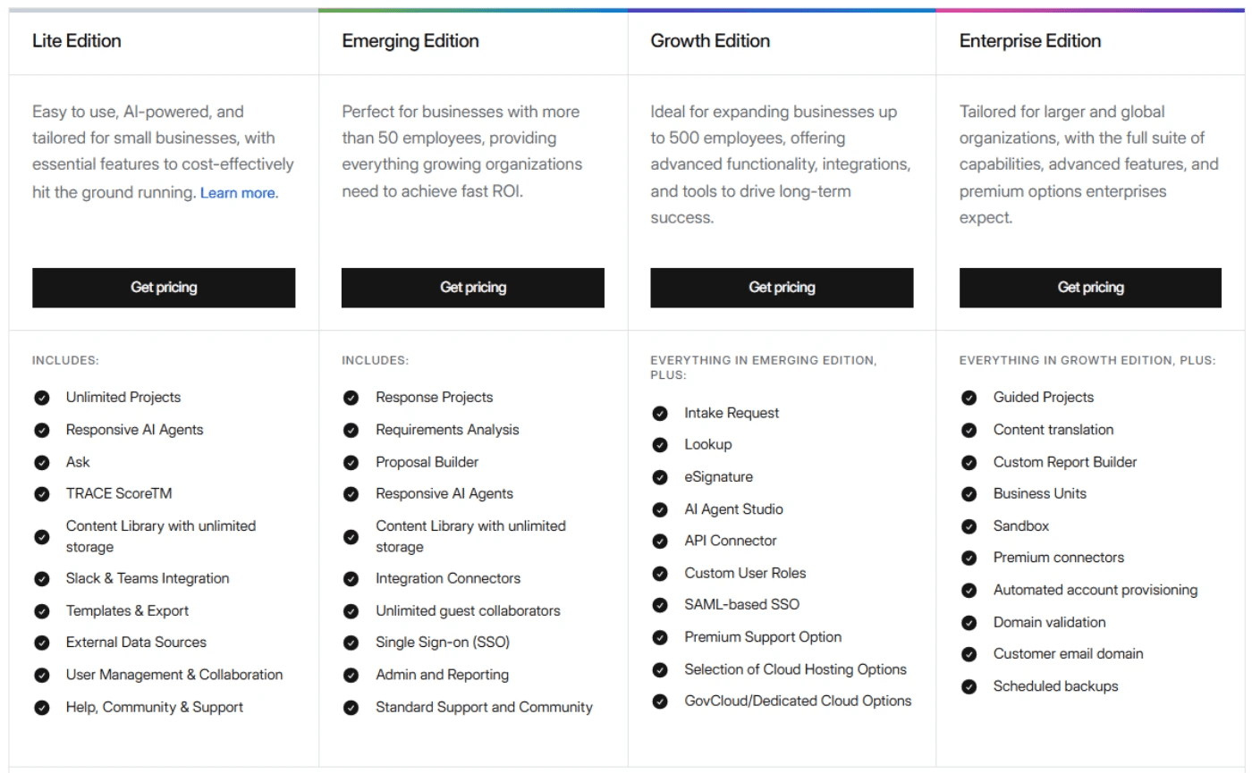Image resolution: width=1252 pixels, height=773 pixels.
Task: Open the Learn more link
Action: click(239, 192)
